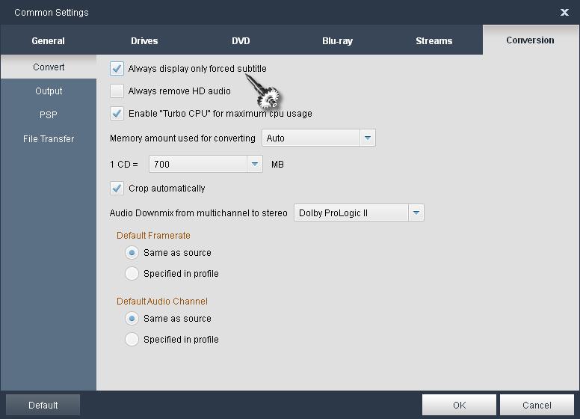Choose Specified in profile for Audio Channel

click(132, 340)
